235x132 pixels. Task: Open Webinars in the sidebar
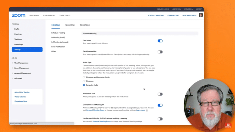(x=18, y=39)
